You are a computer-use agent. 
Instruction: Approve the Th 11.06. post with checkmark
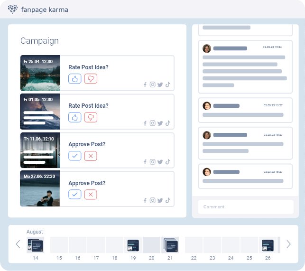[74, 156]
